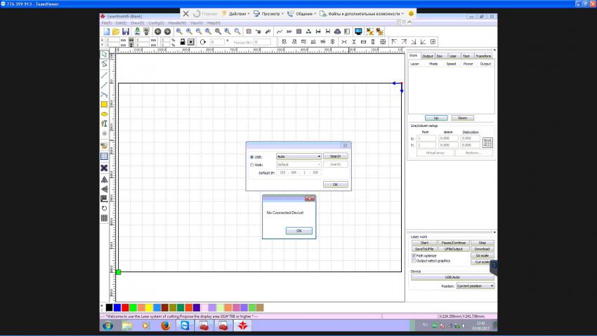Pick the red color swatch in palette
The image size is (597, 336).
pos(125,307)
